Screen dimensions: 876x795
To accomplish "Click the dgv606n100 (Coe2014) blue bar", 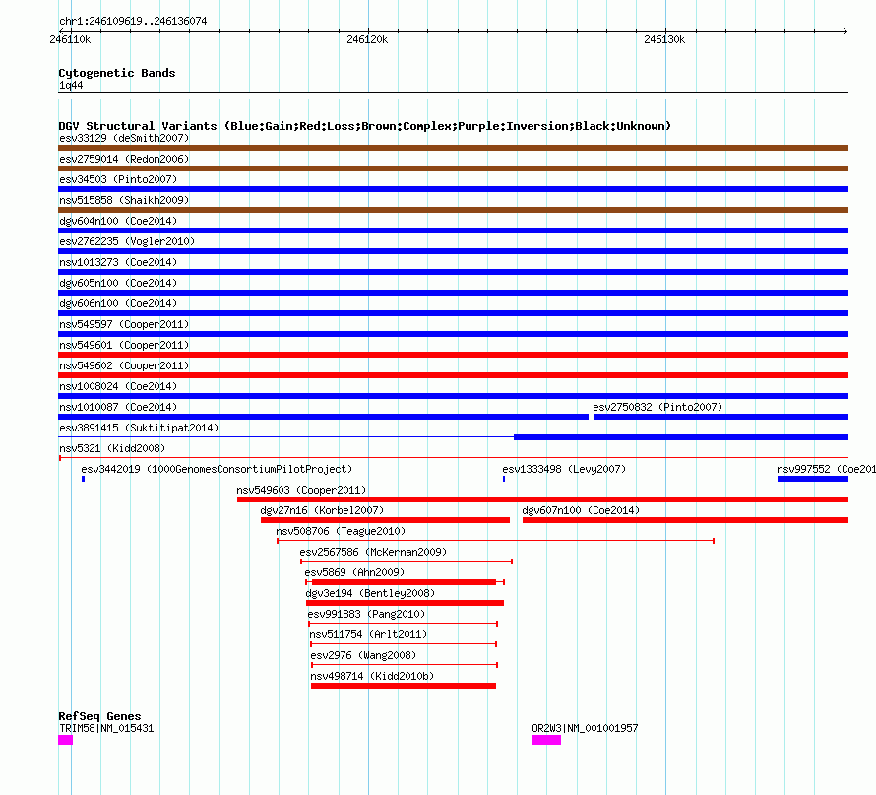I will (453, 313).
